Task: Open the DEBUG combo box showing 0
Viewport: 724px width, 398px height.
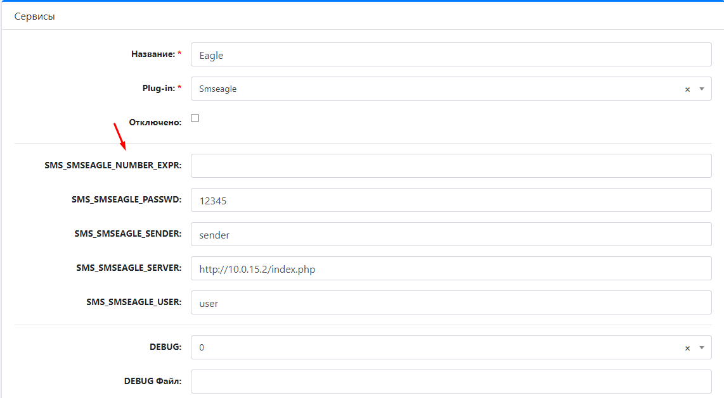Action: click(451, 347)
